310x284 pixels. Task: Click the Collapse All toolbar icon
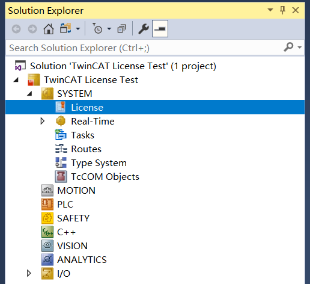pyautogui.click(x=121, y=29)
